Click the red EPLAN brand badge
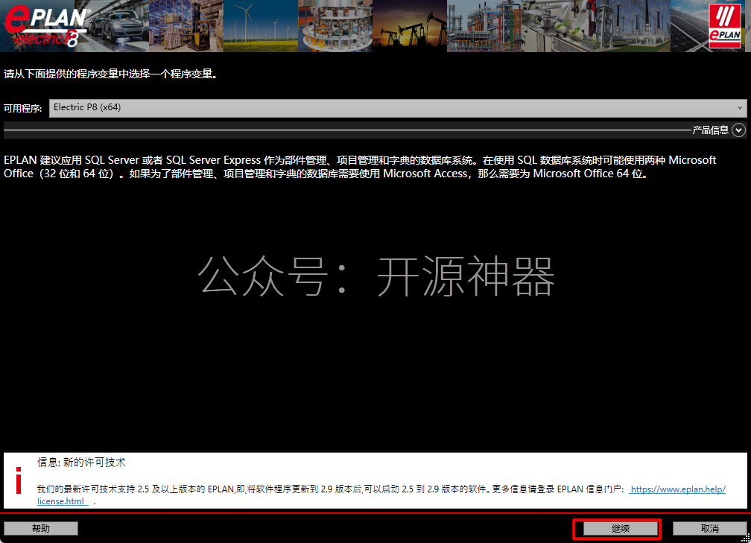 pos(725,25)
